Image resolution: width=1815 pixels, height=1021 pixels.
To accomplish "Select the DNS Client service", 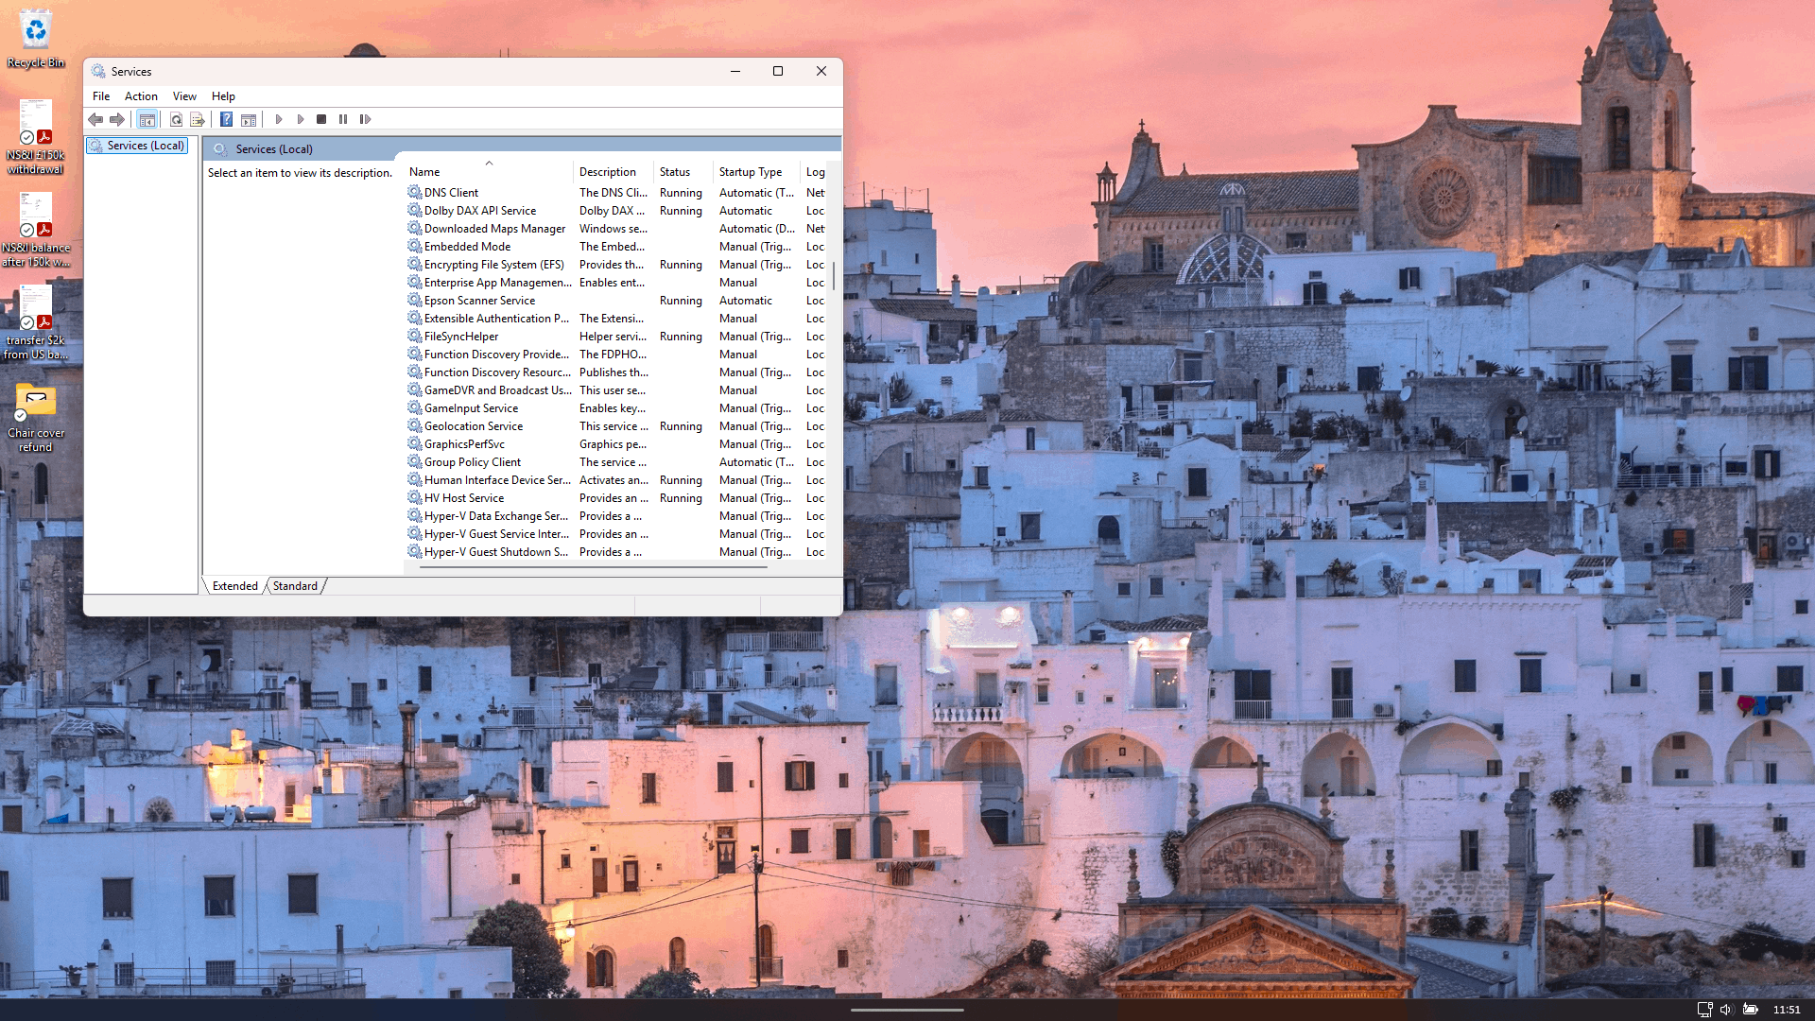I will tap(614, 193).
